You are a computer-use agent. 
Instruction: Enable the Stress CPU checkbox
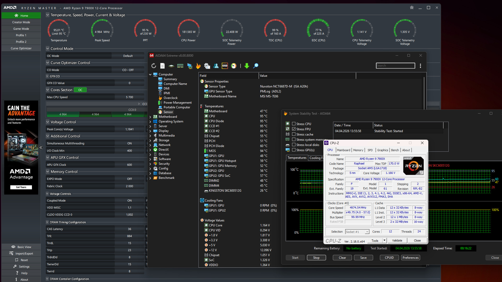tap(294, 124)
